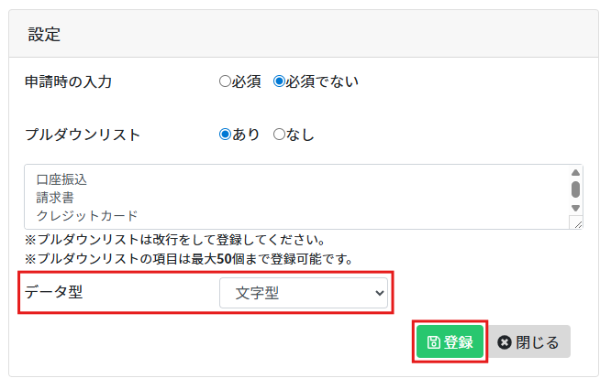This screenshot has width=611, height=389.
Task: Click the X icon on the 閉じる button
Action: [504, 342]
